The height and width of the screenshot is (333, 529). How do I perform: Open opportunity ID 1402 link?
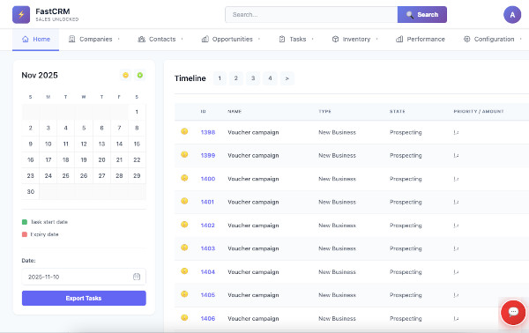point(208,226)
